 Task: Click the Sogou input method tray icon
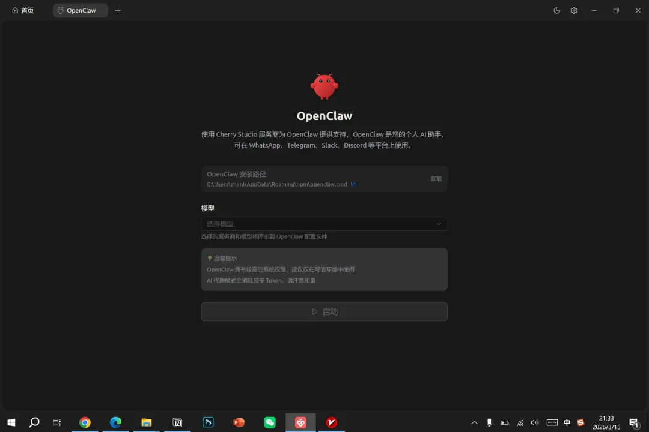tap(580, 422)
